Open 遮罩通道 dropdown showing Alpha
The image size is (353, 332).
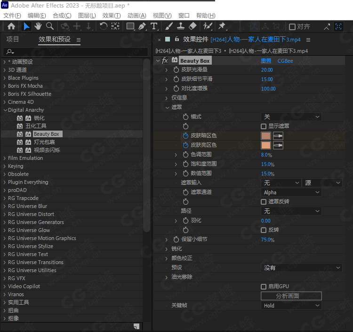pyautogui.click(x=291, y=192)
